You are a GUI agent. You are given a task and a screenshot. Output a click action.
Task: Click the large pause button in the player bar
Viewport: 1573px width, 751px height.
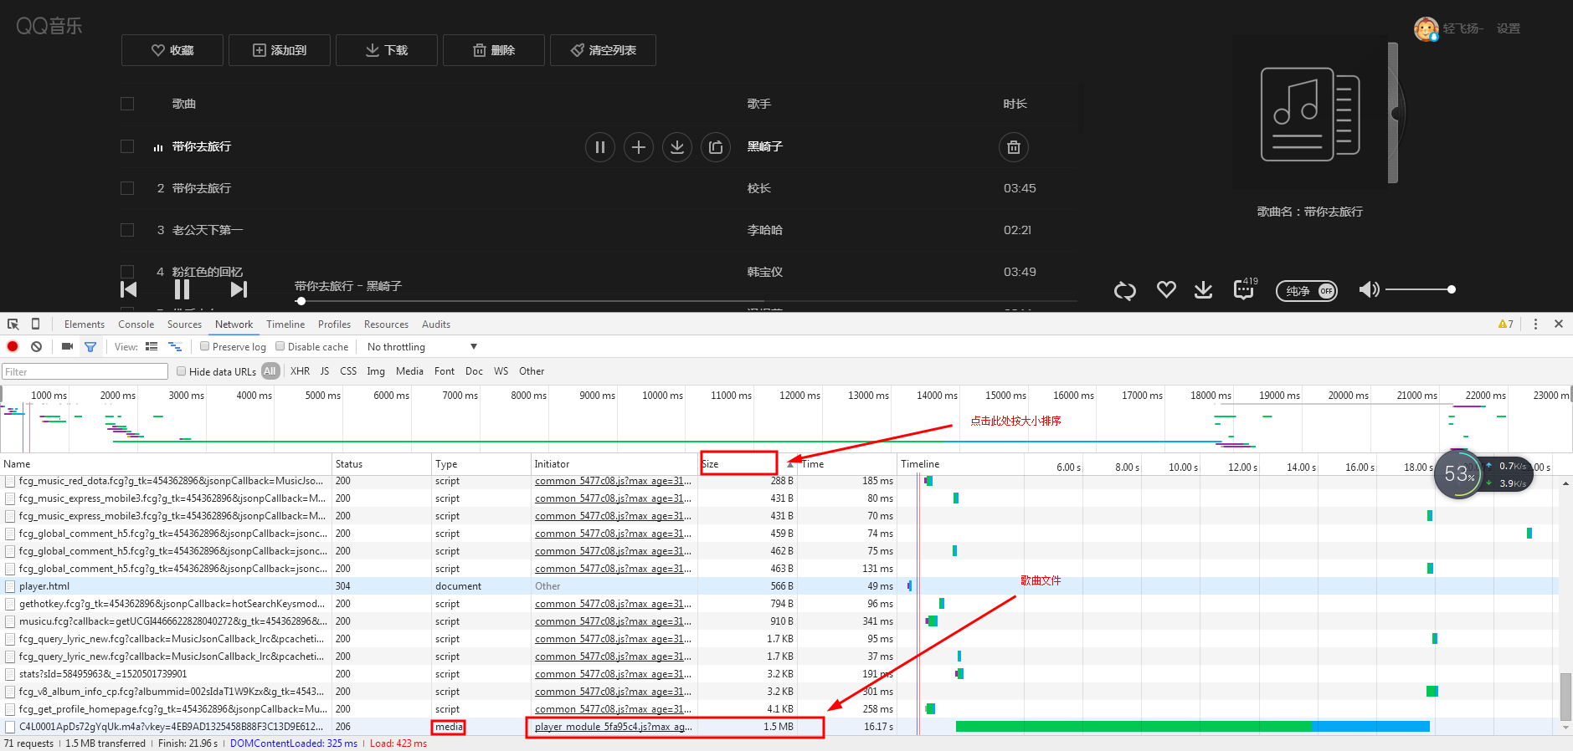[182, 289]
